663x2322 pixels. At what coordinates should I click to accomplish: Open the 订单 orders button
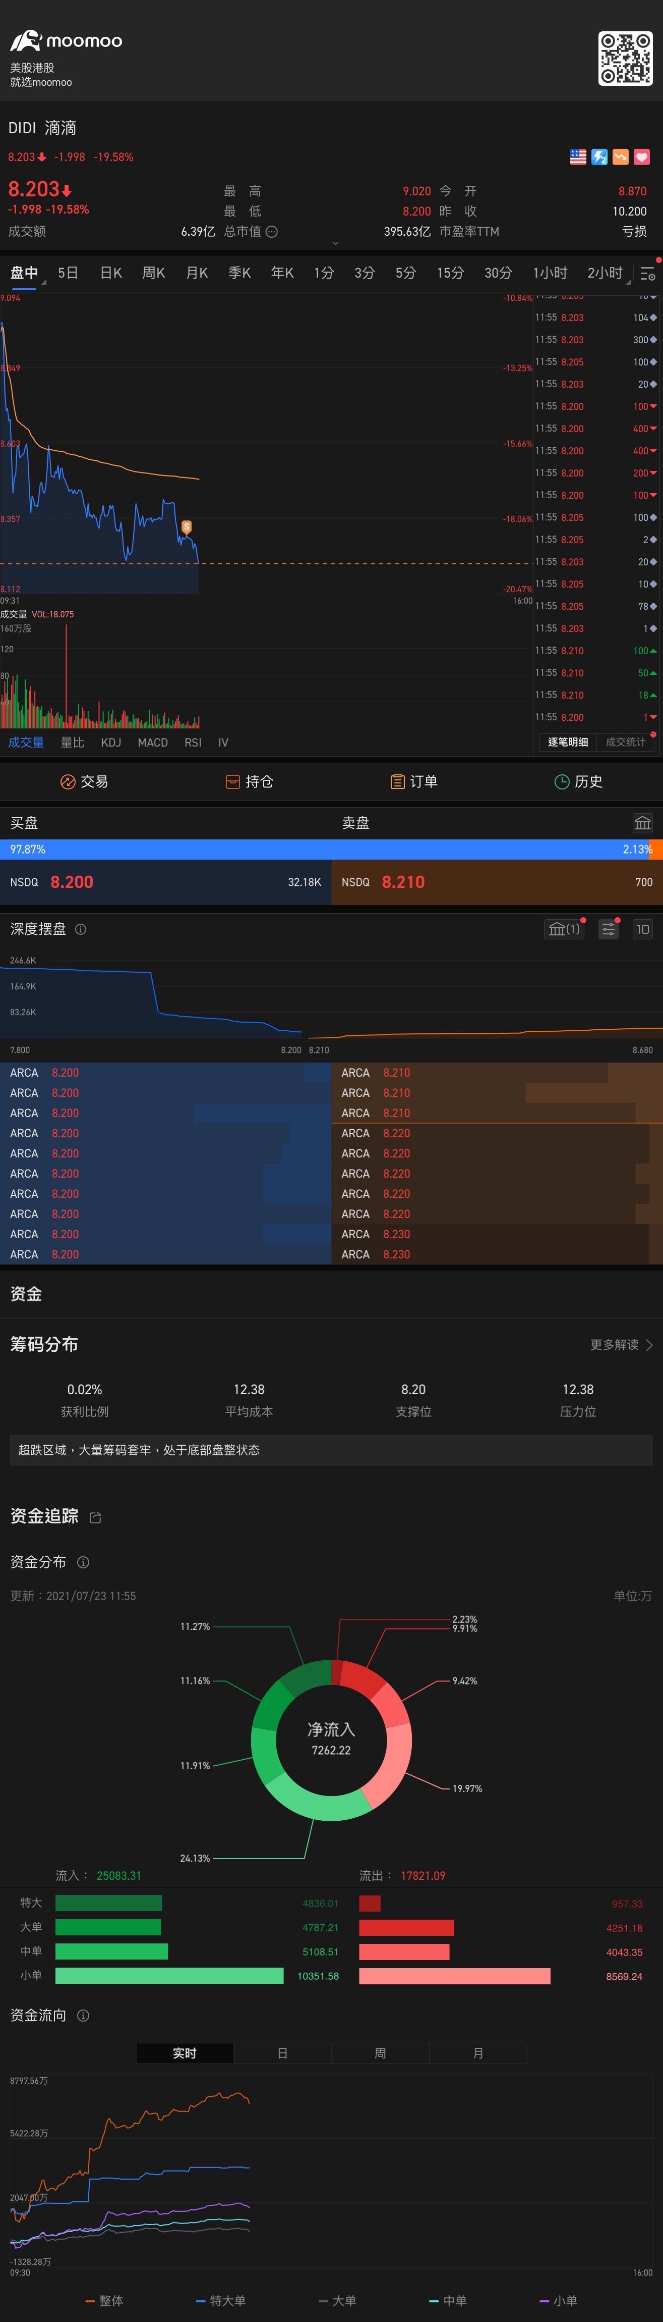tap(414, 781)
